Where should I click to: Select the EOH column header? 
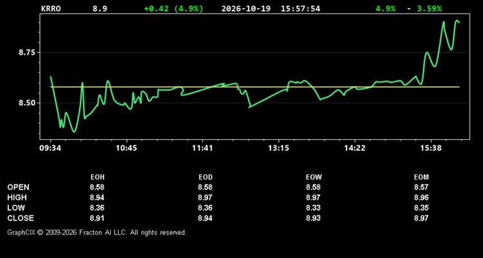click(97, 177)
